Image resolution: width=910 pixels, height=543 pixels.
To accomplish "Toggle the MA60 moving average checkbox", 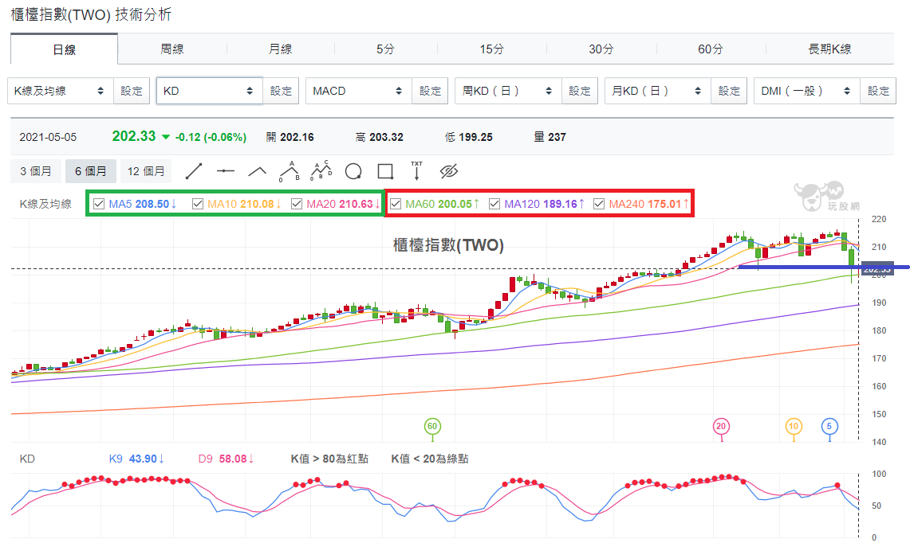I will click(396, 204).
